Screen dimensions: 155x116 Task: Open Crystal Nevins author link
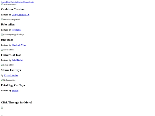click(x=11, y=75)
